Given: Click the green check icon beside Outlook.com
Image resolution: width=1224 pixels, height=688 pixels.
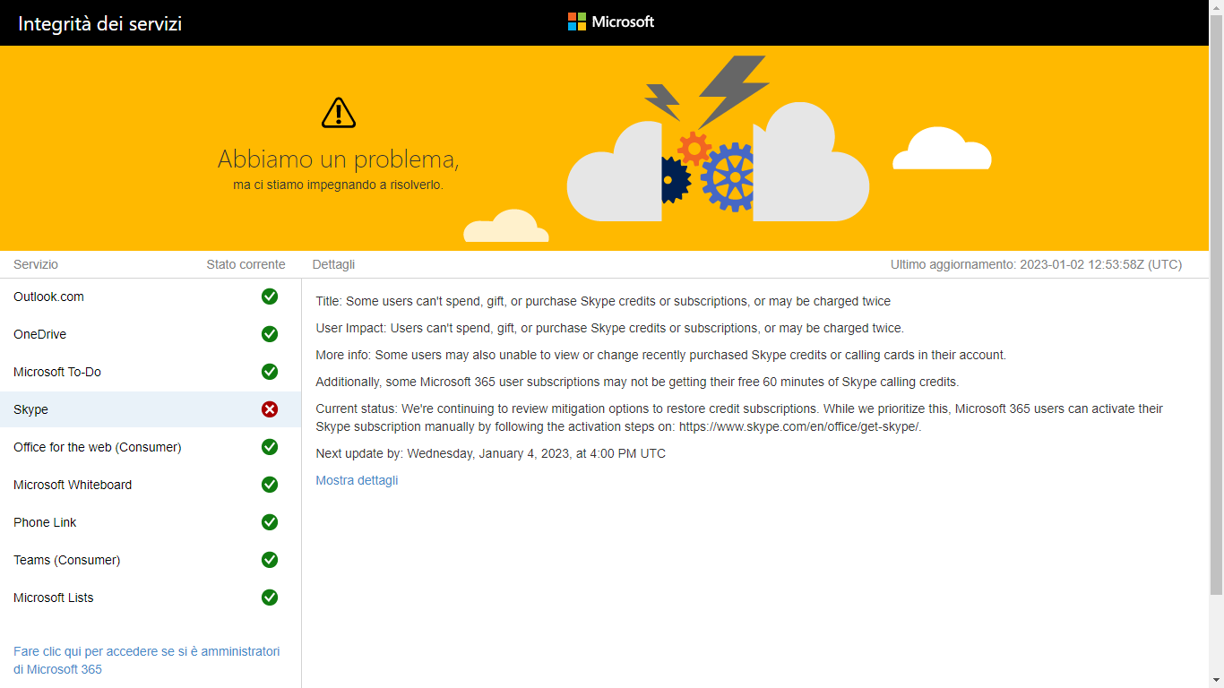Looking at the screenshot, I should [270, 297].
